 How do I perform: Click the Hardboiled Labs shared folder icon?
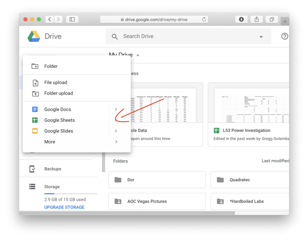tap(220, 201)
